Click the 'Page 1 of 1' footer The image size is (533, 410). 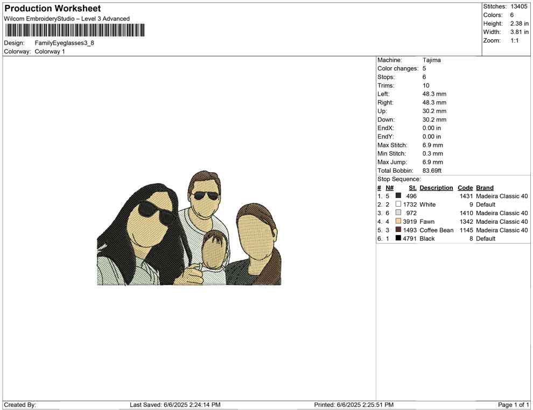(513, 405)
